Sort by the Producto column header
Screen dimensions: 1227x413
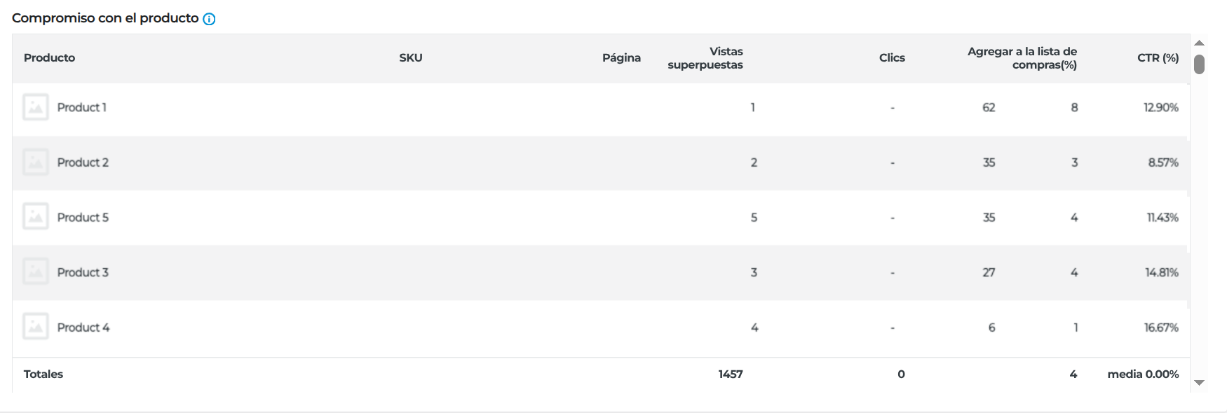click(49, 58)
